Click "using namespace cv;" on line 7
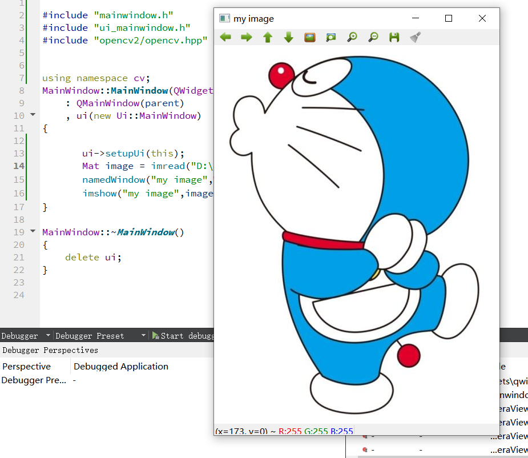The width and height of the screenshot is (528, 458). tap(96, 78)
